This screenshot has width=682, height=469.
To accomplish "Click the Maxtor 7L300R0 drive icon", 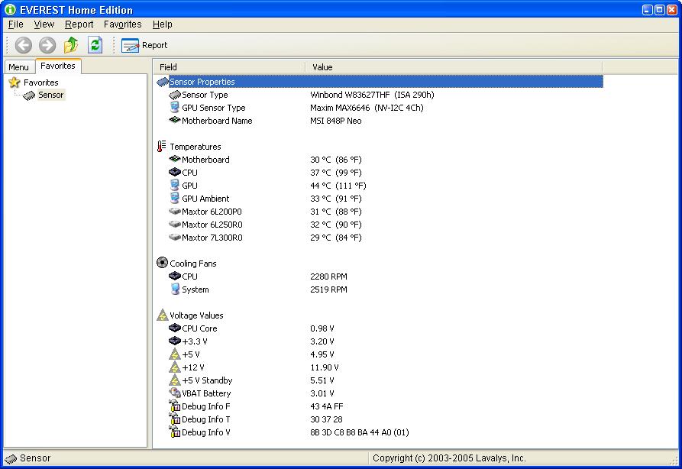I will pyautogui.click(x=175, y=238).
